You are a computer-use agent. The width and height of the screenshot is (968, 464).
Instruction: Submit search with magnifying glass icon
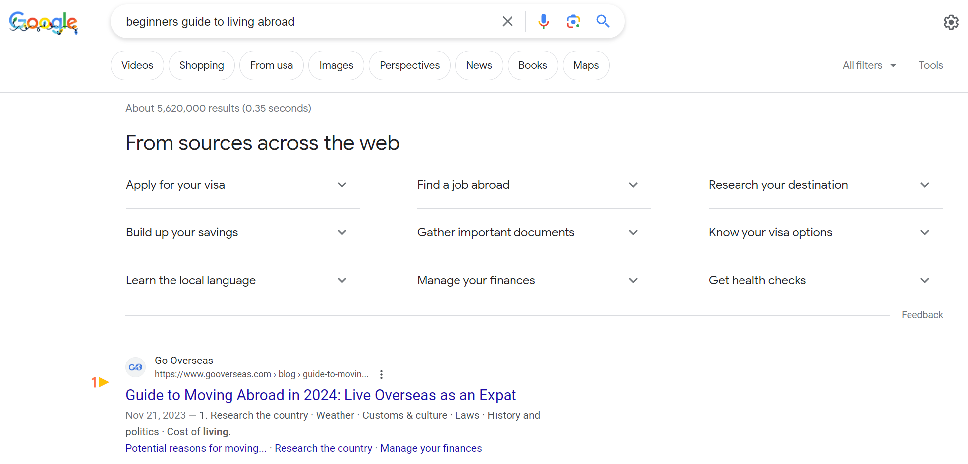pyautogui.click(x=603, y=21)
